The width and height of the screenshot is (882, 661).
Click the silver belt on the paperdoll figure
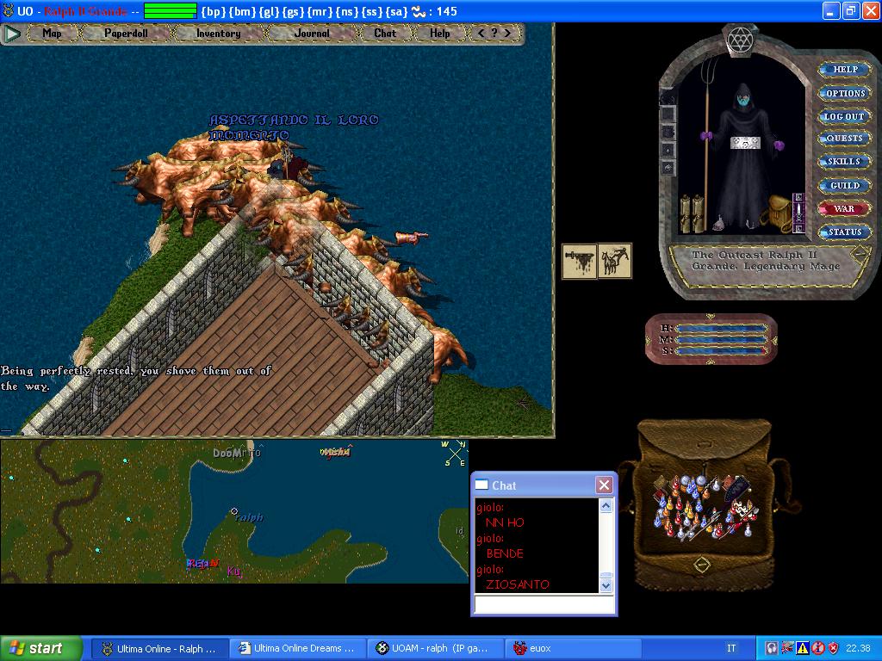click(745, 143)
